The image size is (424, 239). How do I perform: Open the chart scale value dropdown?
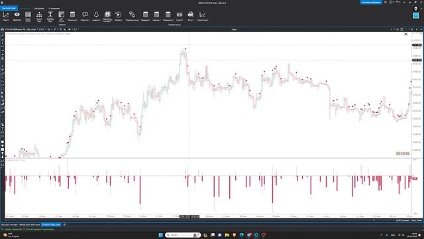[x=42, y=29]
